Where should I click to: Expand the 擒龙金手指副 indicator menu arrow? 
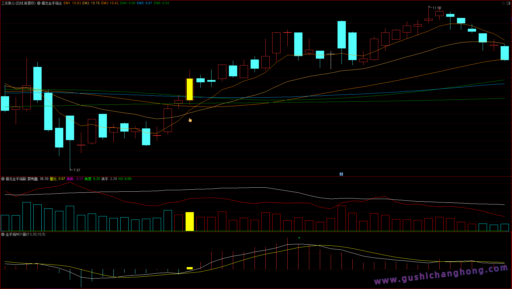coord(3,179)
